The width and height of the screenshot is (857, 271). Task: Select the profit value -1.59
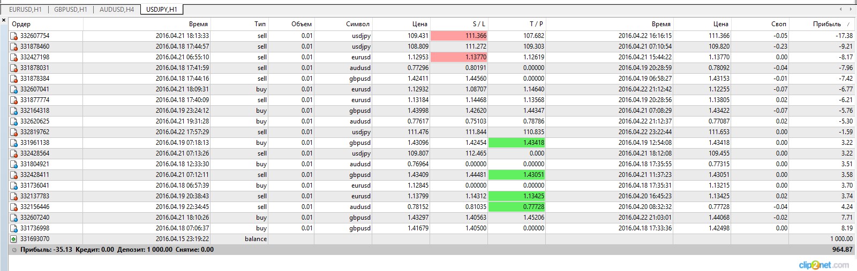(x=846, y=132)
